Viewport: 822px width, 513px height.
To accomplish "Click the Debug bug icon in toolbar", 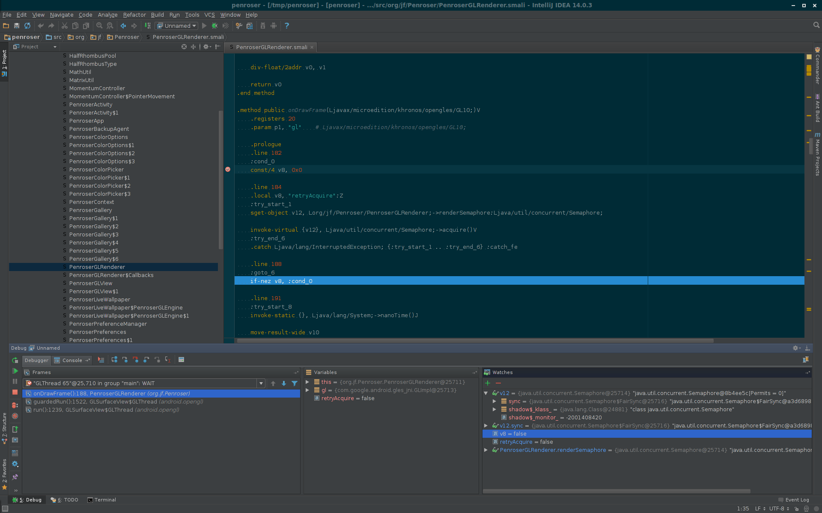I will [x=215, y=26].
